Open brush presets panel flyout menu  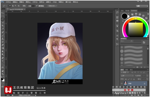(x=148, y=39)
